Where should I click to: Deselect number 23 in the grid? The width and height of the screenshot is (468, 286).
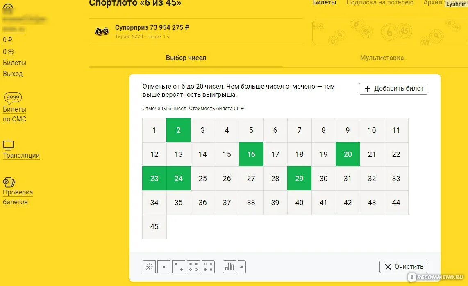pos(154,178)
